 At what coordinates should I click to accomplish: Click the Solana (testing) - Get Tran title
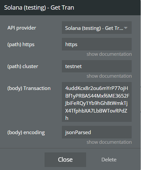click(39, 8)
